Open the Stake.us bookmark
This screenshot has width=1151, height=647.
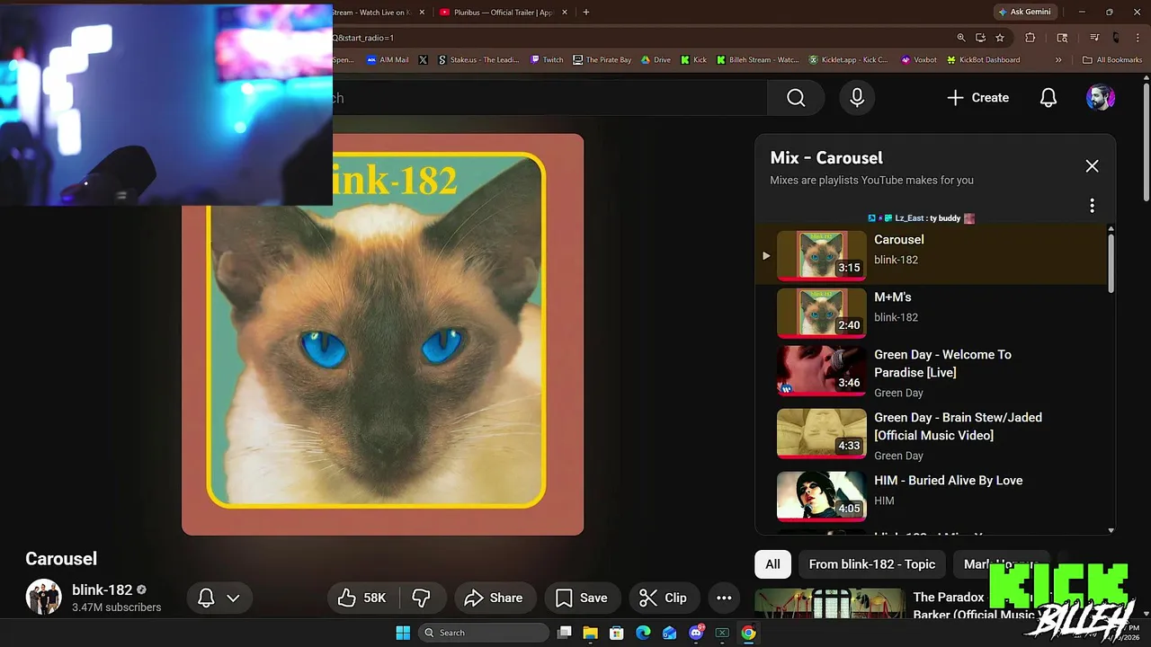point(478,60)
